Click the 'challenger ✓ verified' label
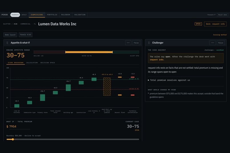 tap(214, 50)
